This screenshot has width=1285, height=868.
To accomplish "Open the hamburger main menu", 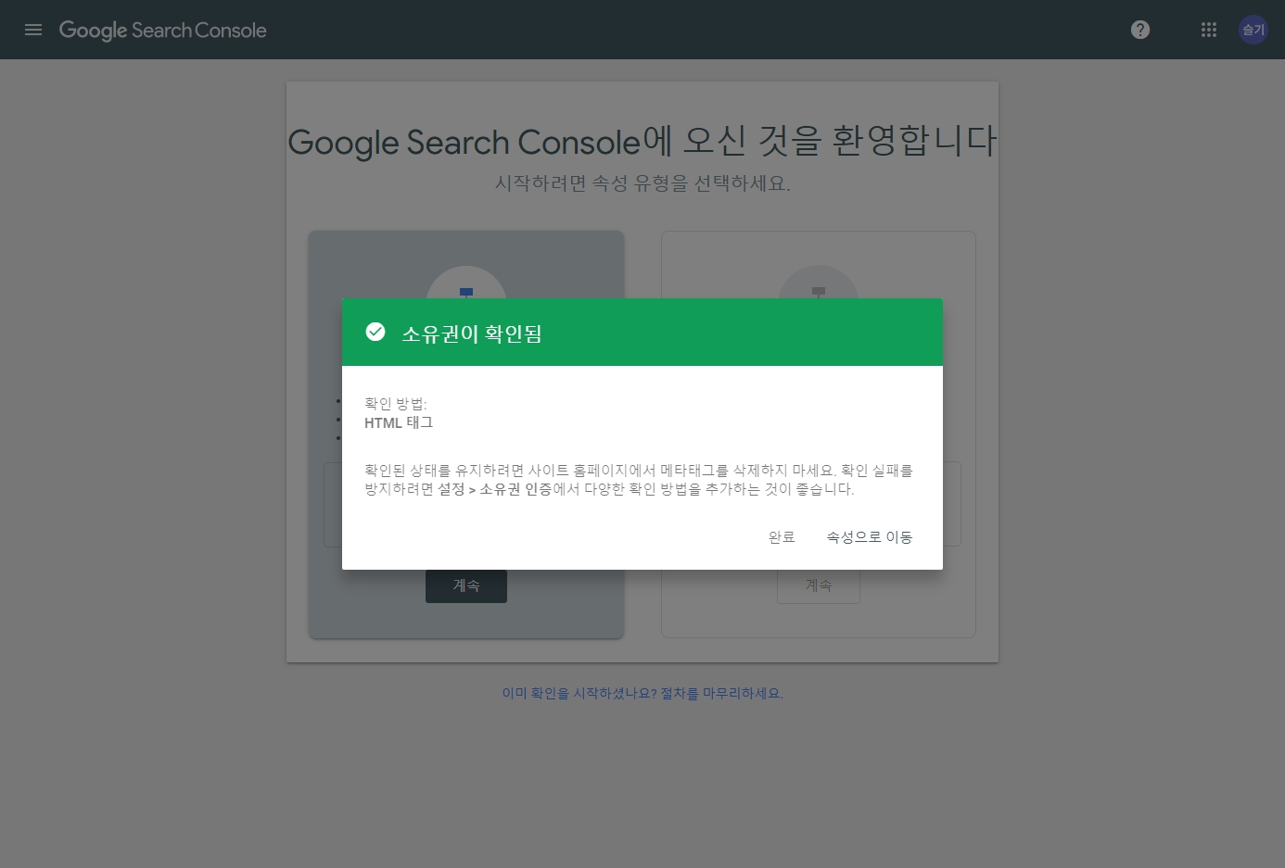I will (x=33, y=30).
